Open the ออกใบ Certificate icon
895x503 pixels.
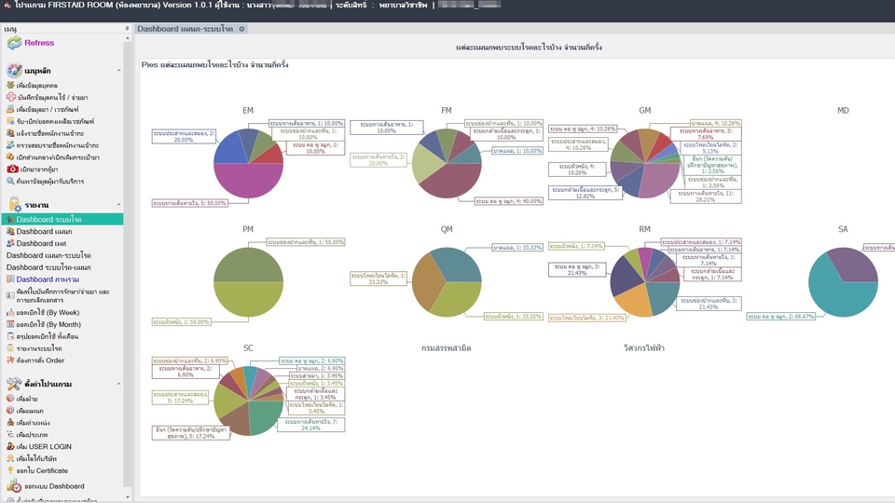[x=10, y=470]
